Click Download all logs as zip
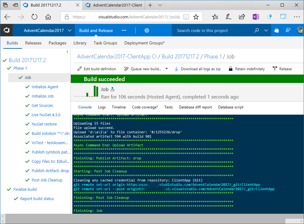 click(x=197, y=69)
